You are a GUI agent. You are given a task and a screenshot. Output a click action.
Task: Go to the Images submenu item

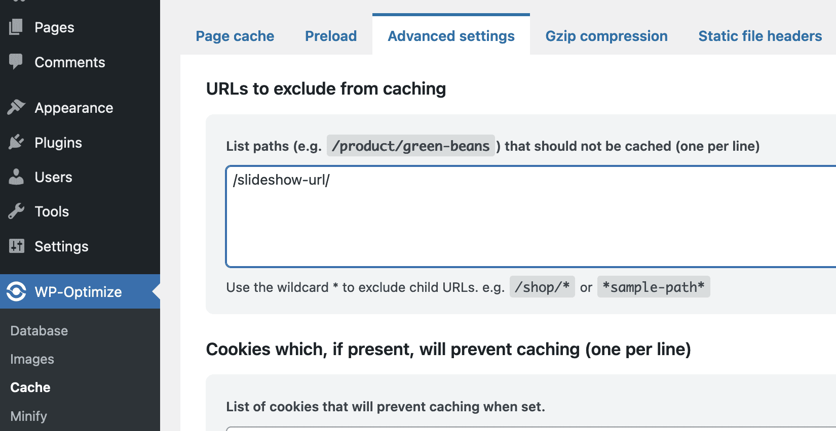coord(32,359)
